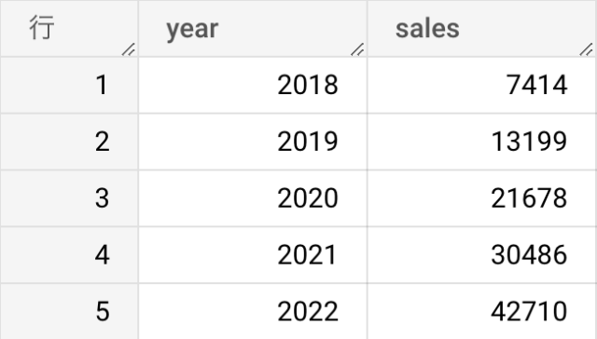Image resolution: width=597 pixels, height=339 pixels.
Task: Click the year cell showing 2018
Action: (253, 85)
